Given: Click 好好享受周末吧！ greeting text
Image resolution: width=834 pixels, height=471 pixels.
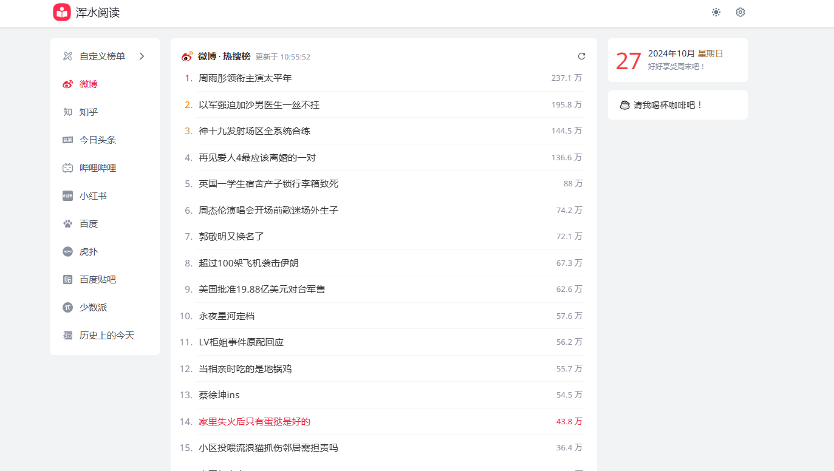Looking at the screenshot, I should (x=677, y=67).
